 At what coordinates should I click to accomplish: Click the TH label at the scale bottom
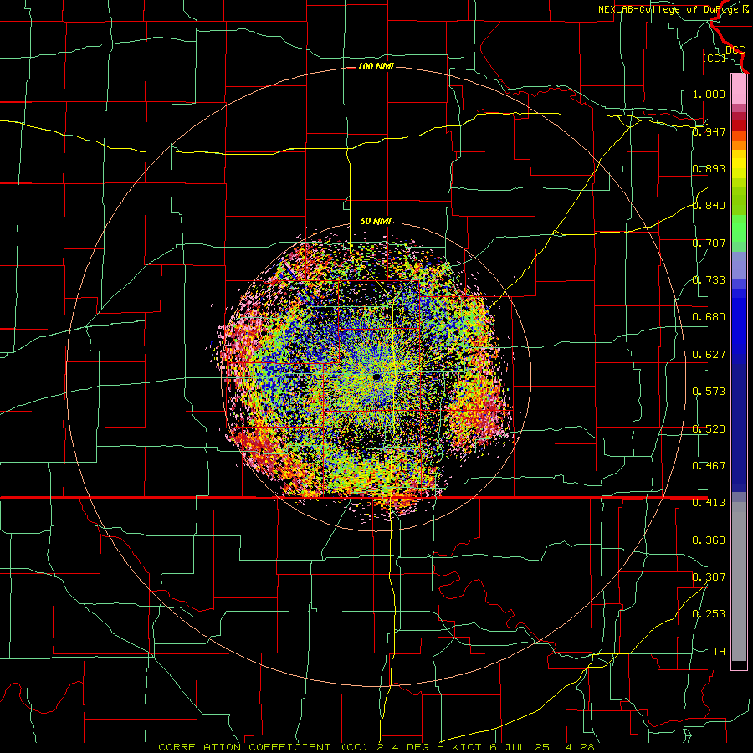click(x=719, y=652)
